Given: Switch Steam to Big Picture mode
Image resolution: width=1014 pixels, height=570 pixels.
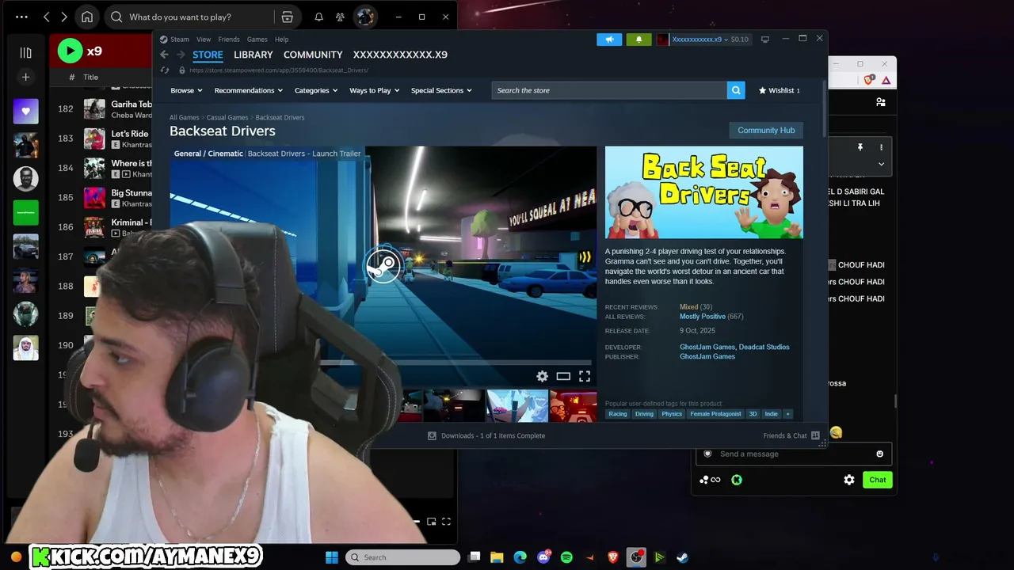Looking at the screenshot, I should pyautogui.click(x=764, y=39).
